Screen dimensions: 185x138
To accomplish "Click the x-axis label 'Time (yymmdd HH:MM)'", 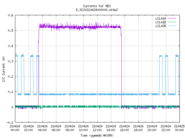I will [x=97, y=135].
